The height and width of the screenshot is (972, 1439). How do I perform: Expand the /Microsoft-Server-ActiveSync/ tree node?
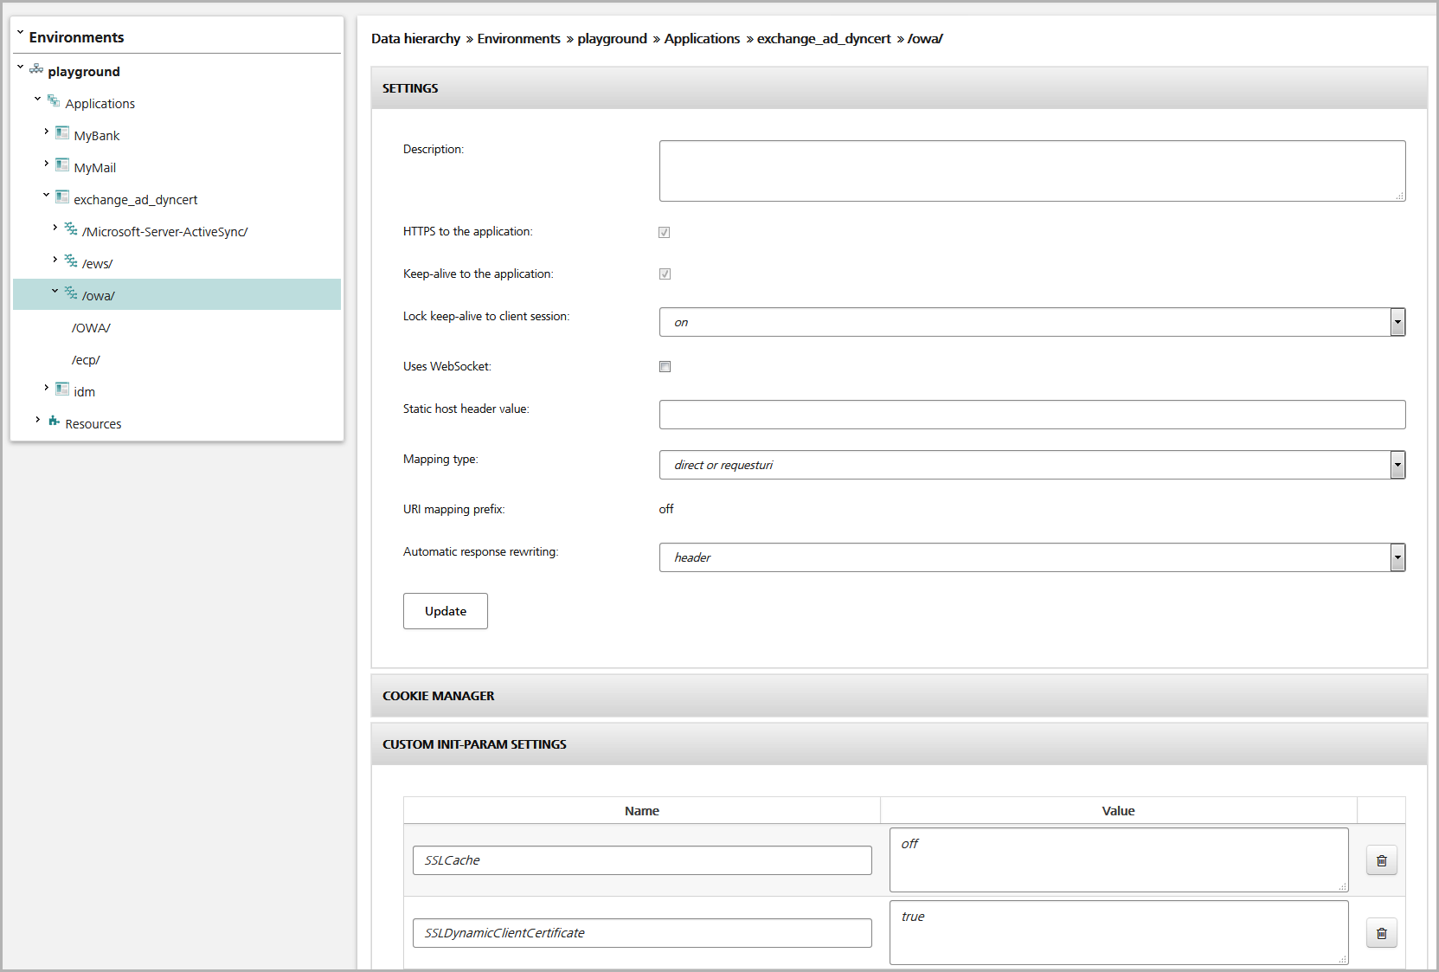(55, 227)
